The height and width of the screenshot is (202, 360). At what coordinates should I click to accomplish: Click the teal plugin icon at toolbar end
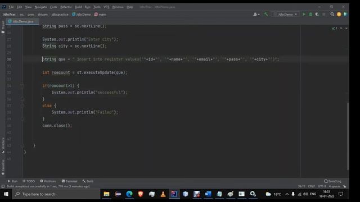point(345,14)
